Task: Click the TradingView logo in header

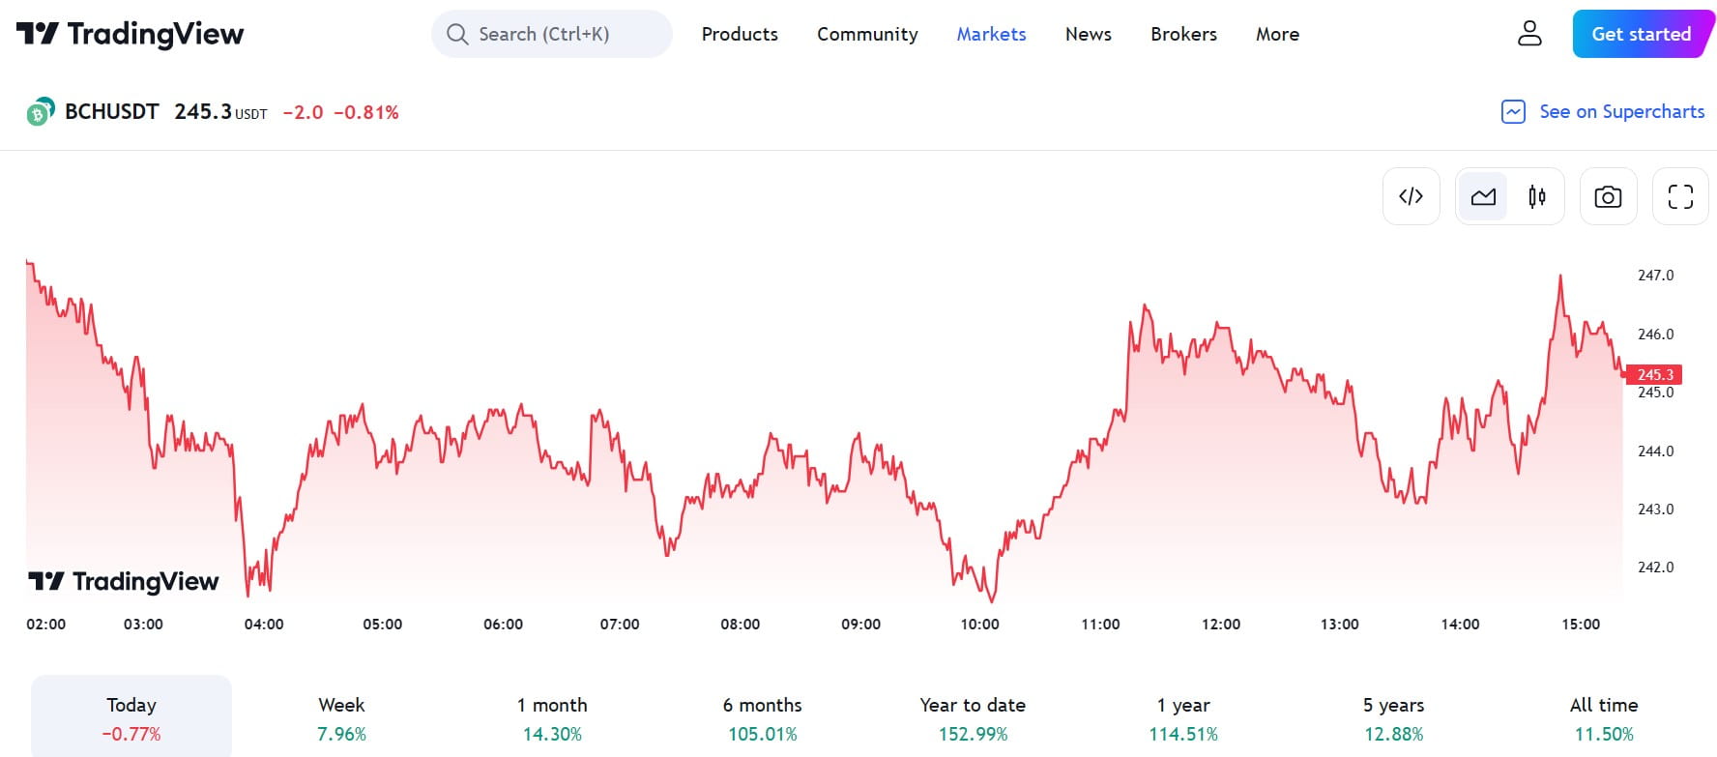Action: point(130,34)
